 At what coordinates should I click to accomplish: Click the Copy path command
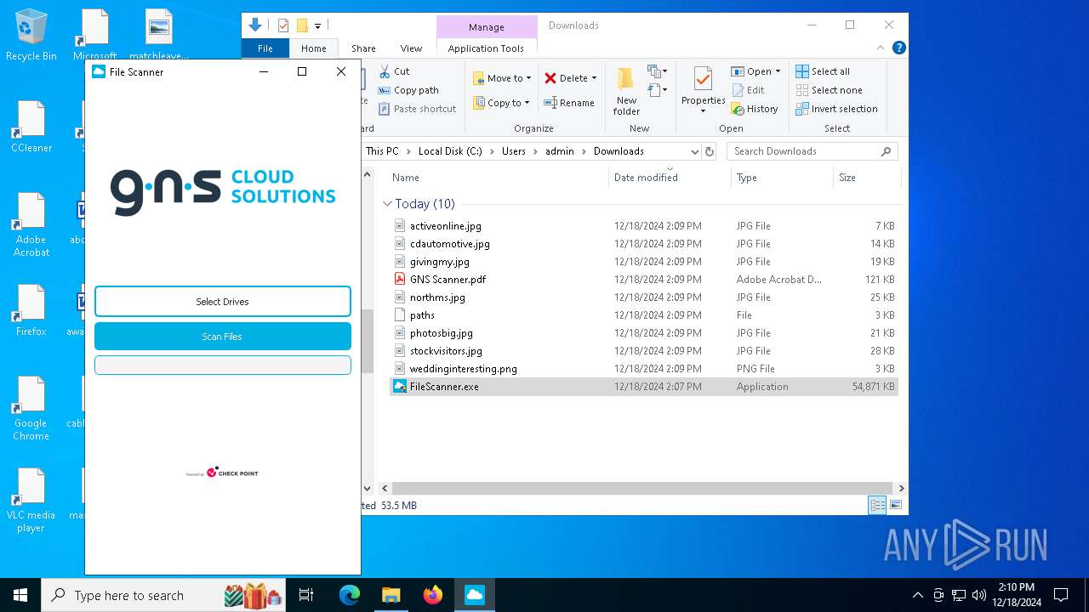408,90
